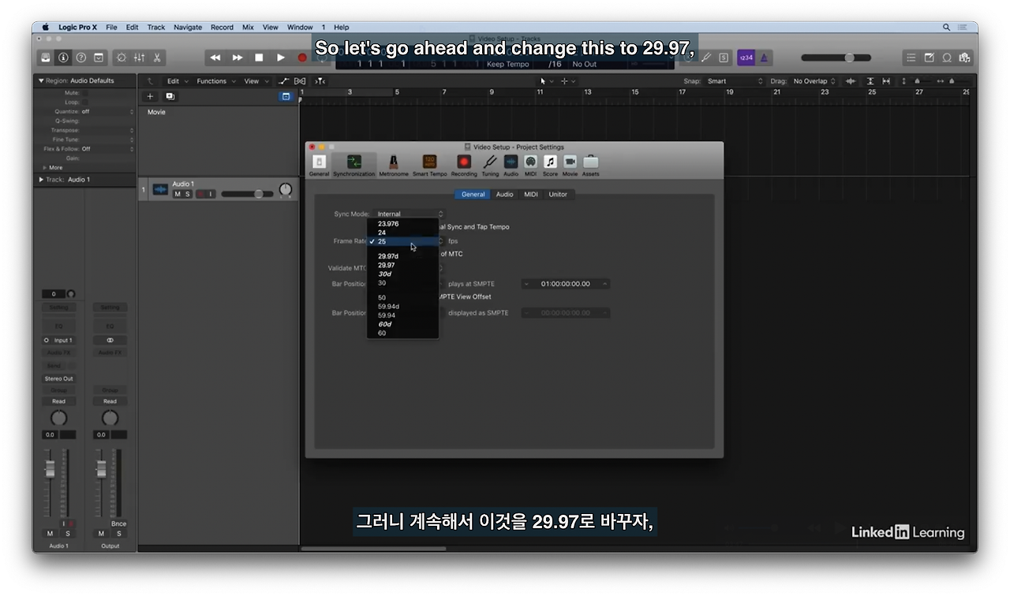Select 23.976 frame rate option

coord(402,224)
